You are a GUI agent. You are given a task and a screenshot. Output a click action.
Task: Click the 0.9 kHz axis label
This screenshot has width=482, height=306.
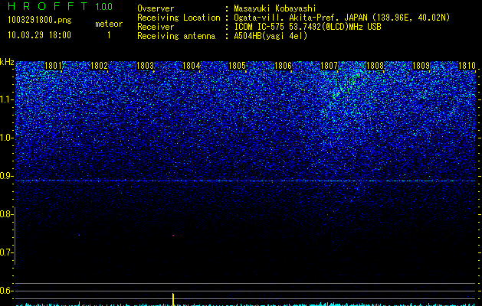click(x=5, y=176)
